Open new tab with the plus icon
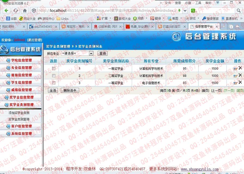Viewport: 244px width, 174px height. 224,26
